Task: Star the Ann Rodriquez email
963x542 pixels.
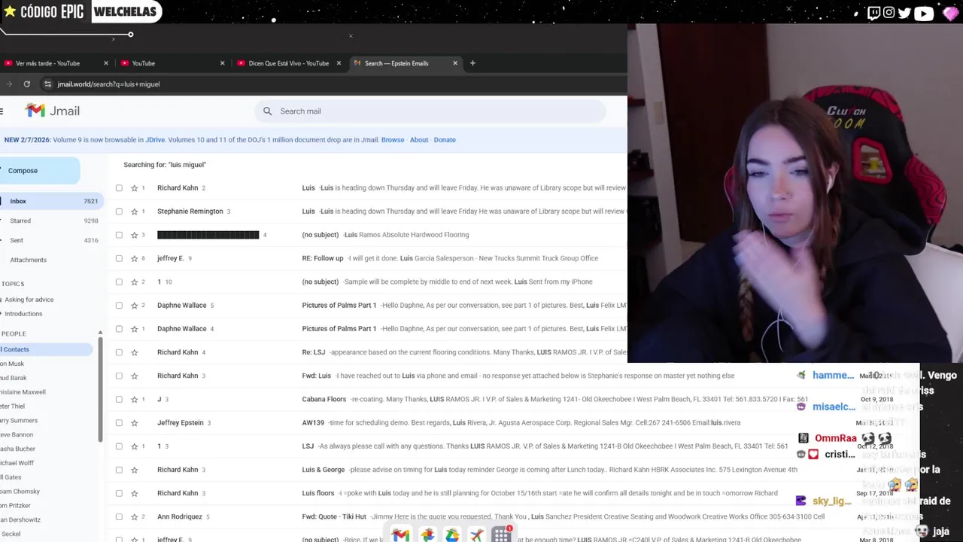Action: [x=134, y=516]
